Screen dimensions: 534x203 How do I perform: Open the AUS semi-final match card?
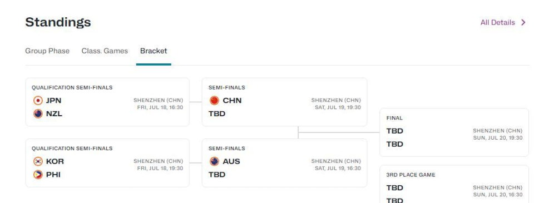(284, 163)
